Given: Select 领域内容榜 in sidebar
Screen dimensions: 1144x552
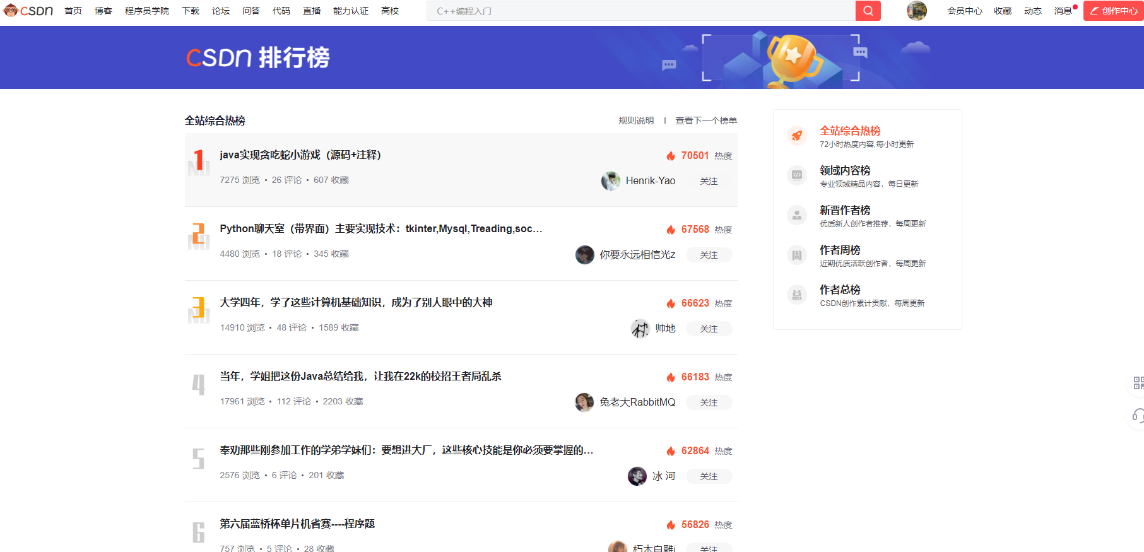Looking at the screenshot, I should pyautogui.click(x=845, y=170).
